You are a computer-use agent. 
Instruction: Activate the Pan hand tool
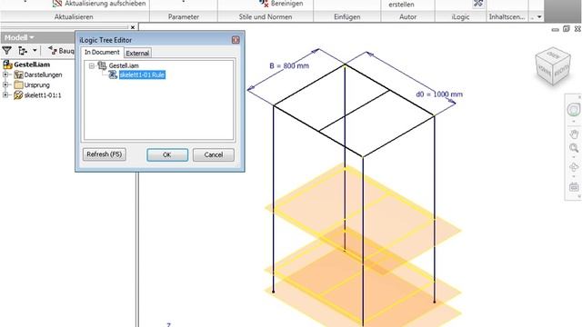[574, 134]
